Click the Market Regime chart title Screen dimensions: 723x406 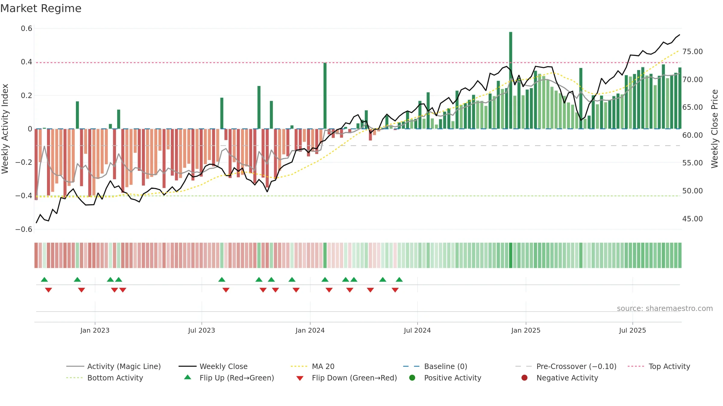41,8
